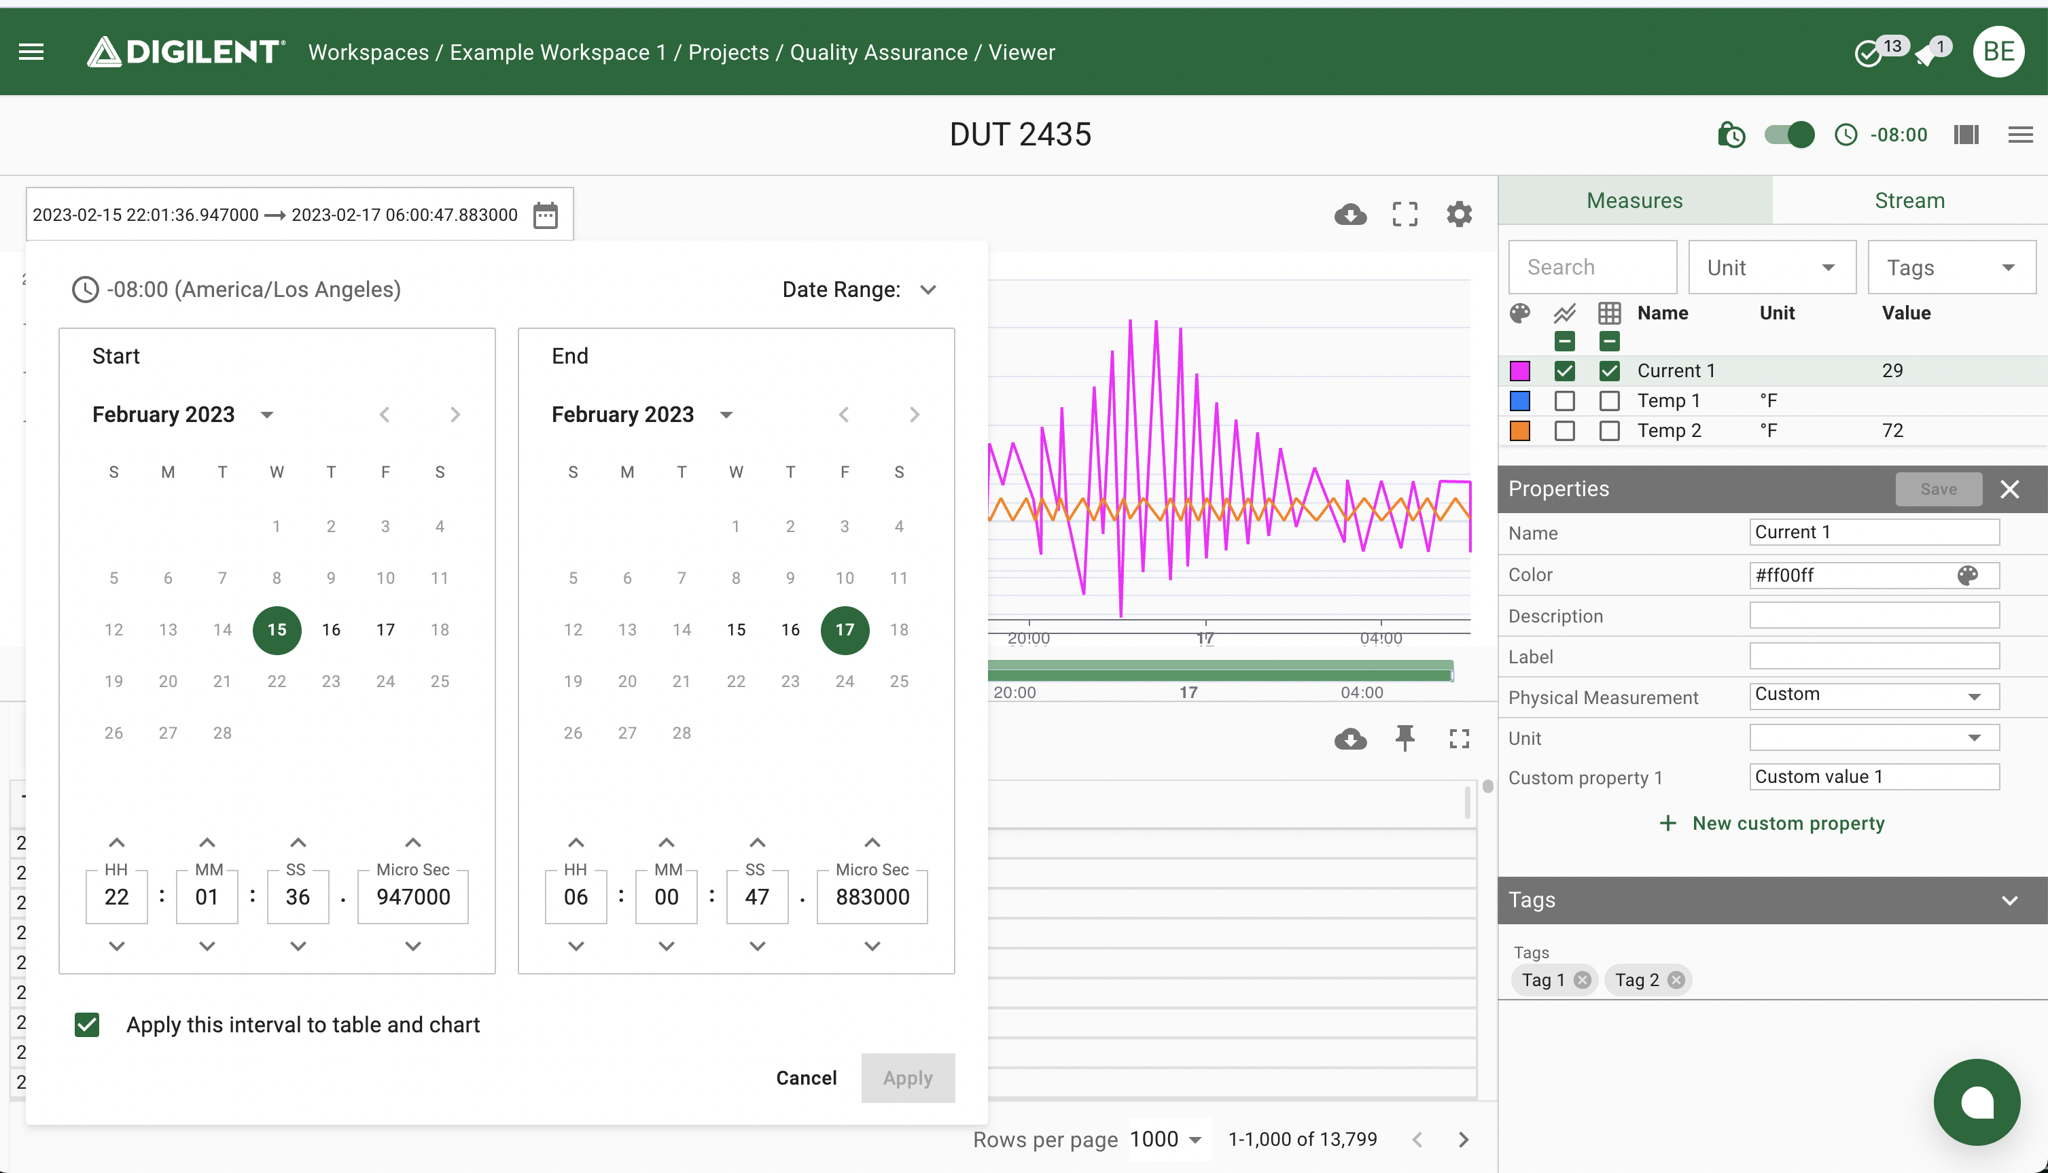Open the Unit filter dropdown
The height and width of the screenshot is (1173, 2048).
(1771, 268)
